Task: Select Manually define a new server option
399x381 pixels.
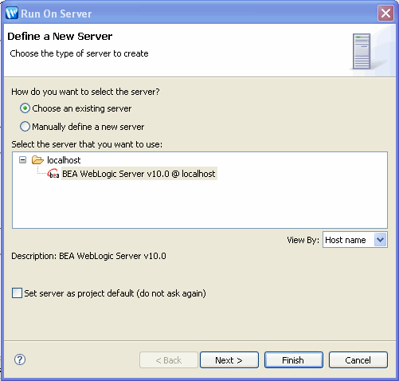Action: (25, 127)
